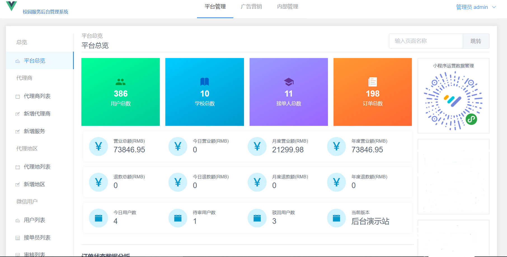Image resolution: width=507 pixels, height=257 pixels.
Task: Click the calendar icon beside 待审用户数
Action: (178, 218)
